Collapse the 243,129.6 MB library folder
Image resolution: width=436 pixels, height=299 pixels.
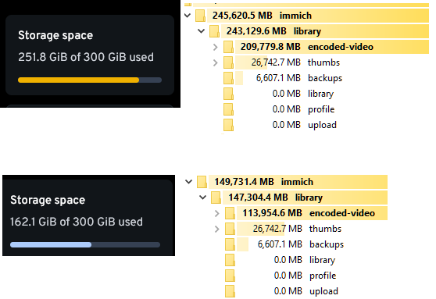click(x=202, y=31)
